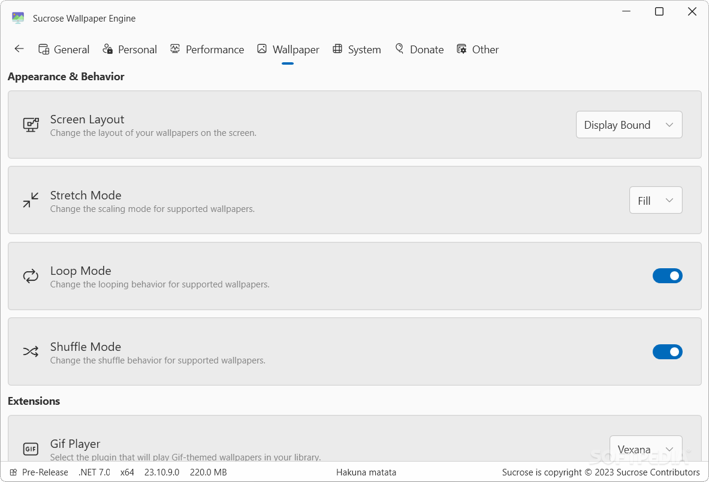Click the Shuffle Mode crossed-arrows icon
This screenshot has width=709, height=482.
pos(31,351)
